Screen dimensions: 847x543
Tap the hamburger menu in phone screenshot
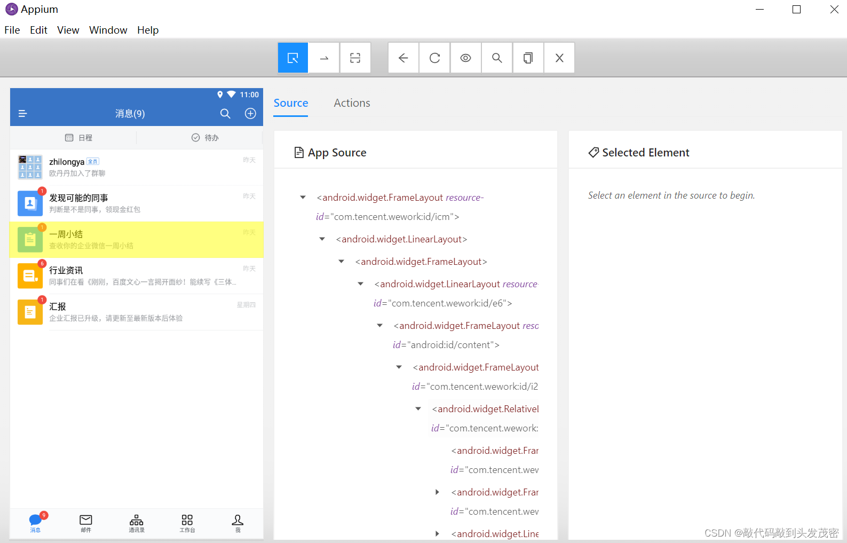click(23, 113)
